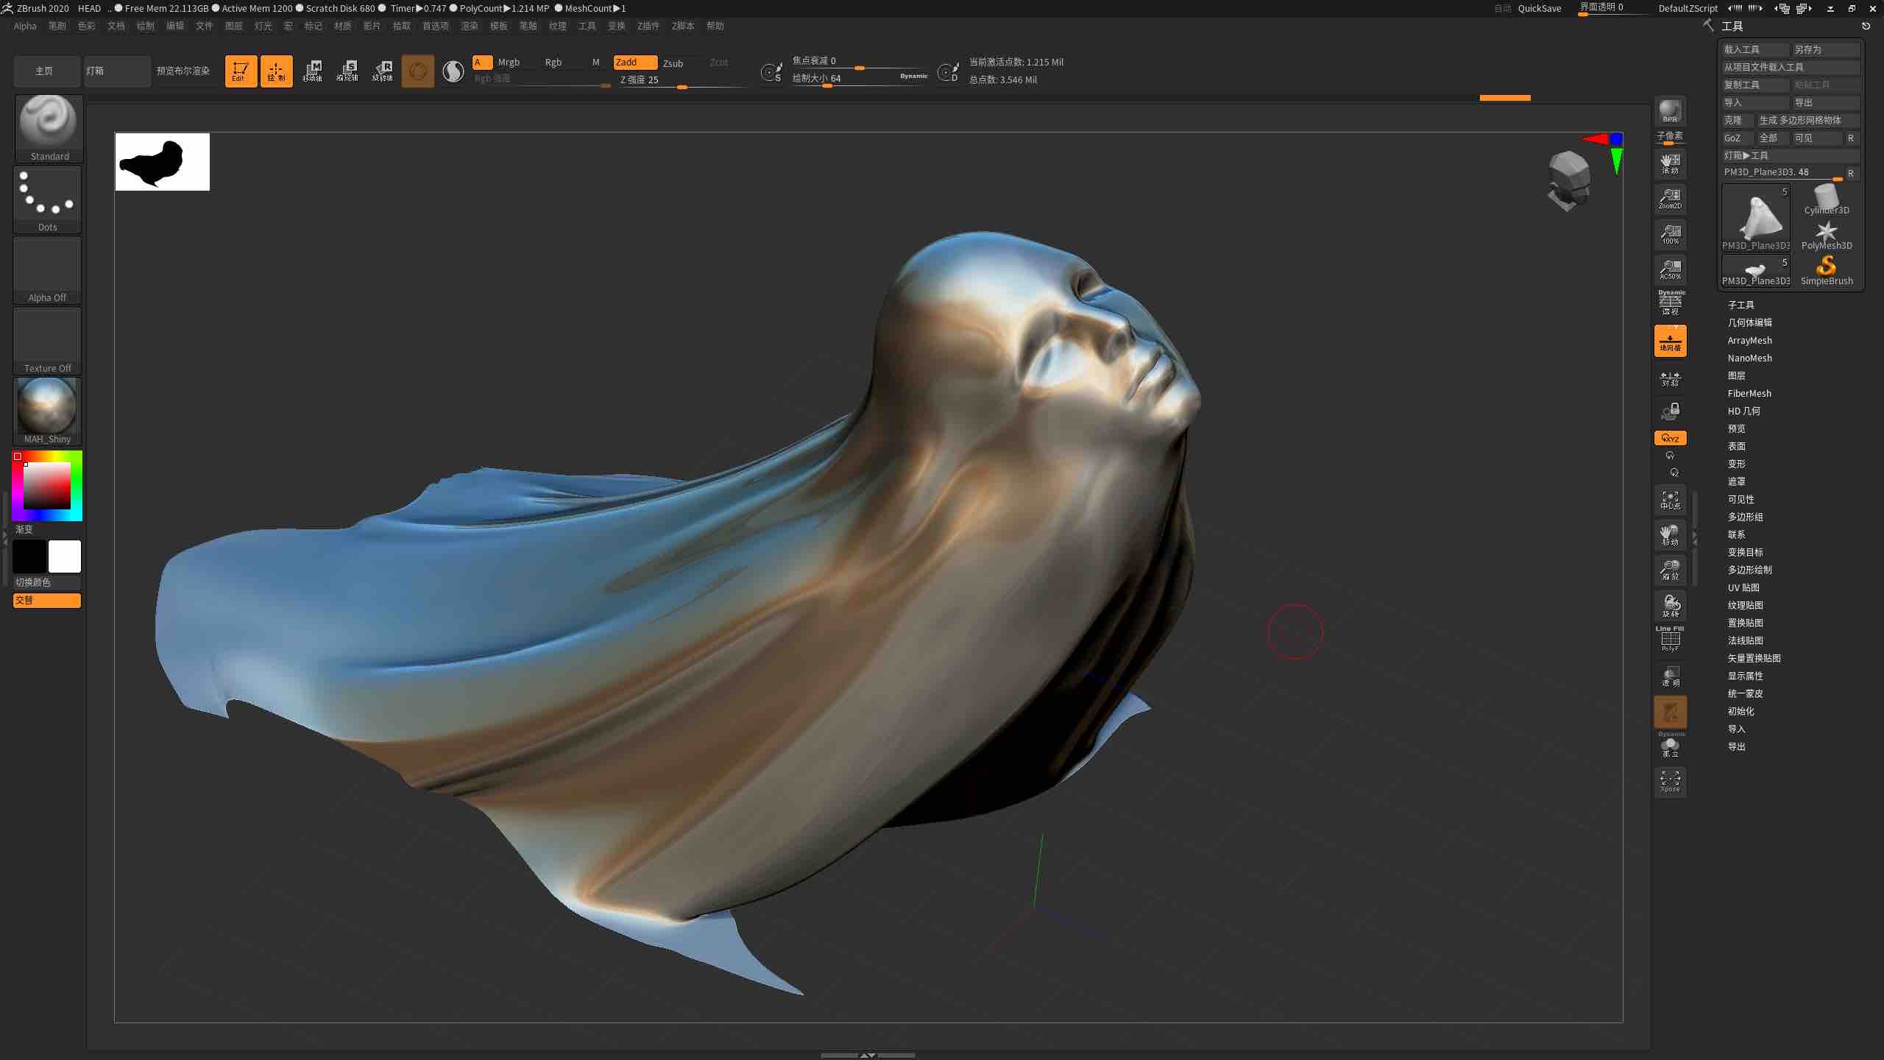
Task: Click the GoZ button in Tool palette
Action: [x=1734, y=138]
